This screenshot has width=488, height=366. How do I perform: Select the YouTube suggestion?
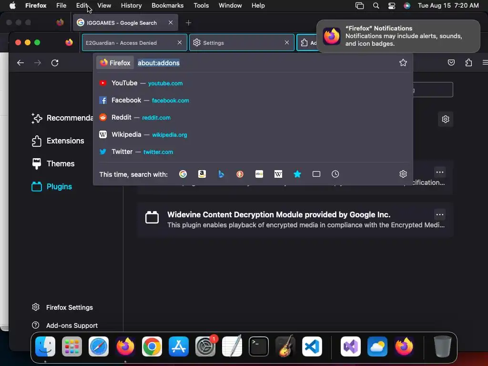click(253, 83)
